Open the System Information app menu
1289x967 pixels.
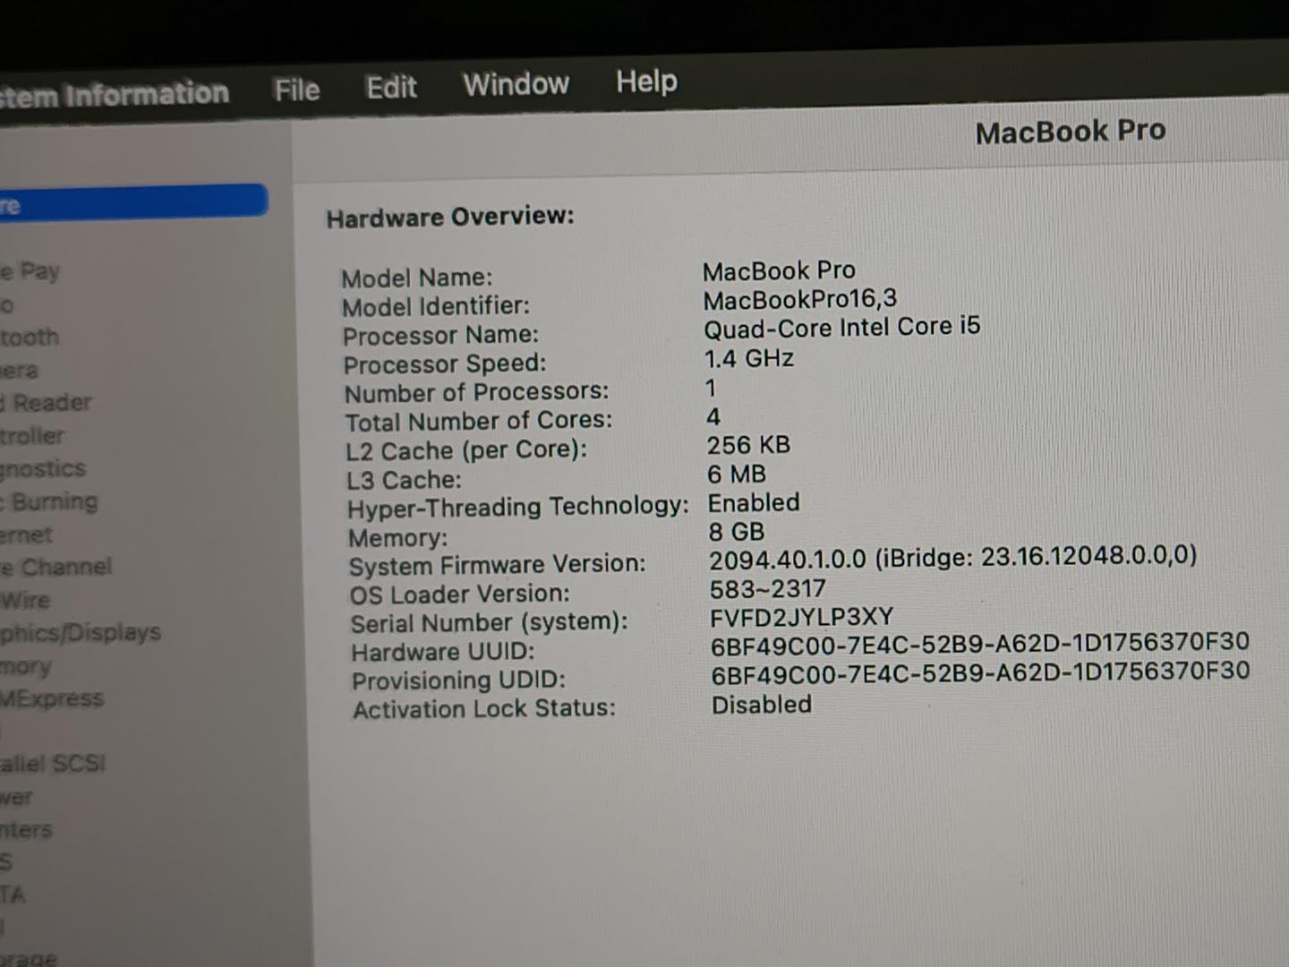click(x=114, y=94)
